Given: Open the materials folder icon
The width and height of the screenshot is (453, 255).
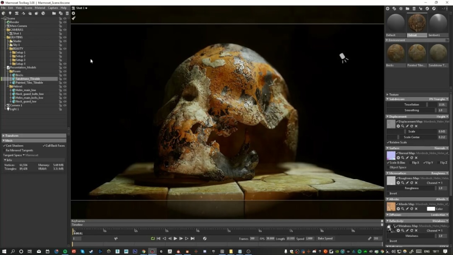Looking at the screenshot, I should (x=407, y=9).
